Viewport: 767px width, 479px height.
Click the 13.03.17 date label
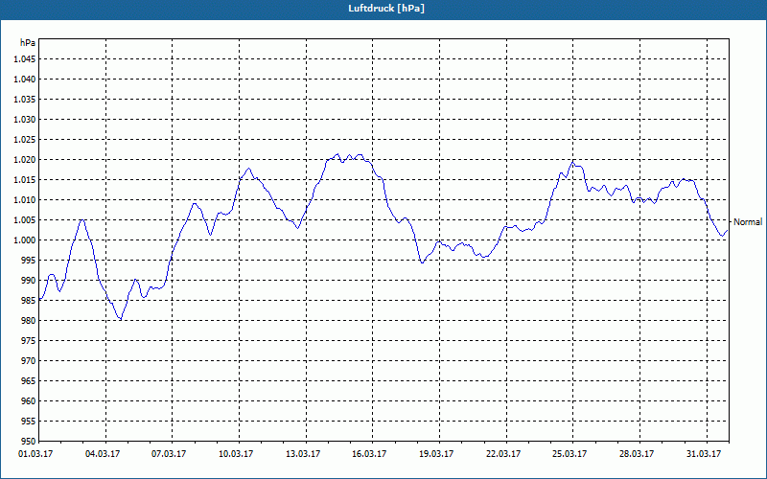(303, 454)
